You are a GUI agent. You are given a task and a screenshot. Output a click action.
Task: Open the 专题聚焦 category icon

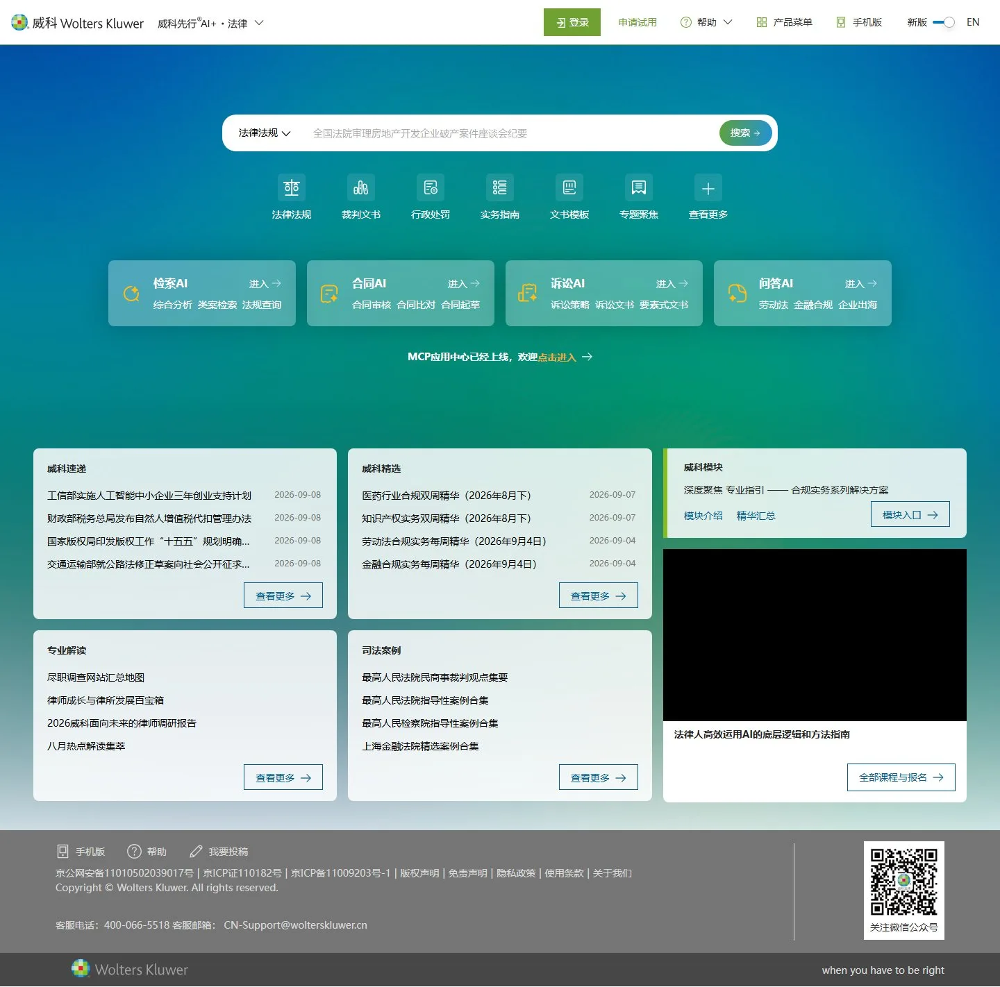click(x=639, y=187)
